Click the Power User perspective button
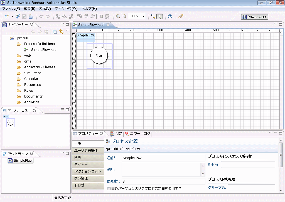This screenshot has width=285, height=202. click(x=254, y=17)
